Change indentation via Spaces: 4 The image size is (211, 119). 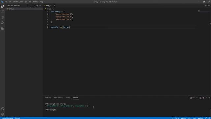183,118
